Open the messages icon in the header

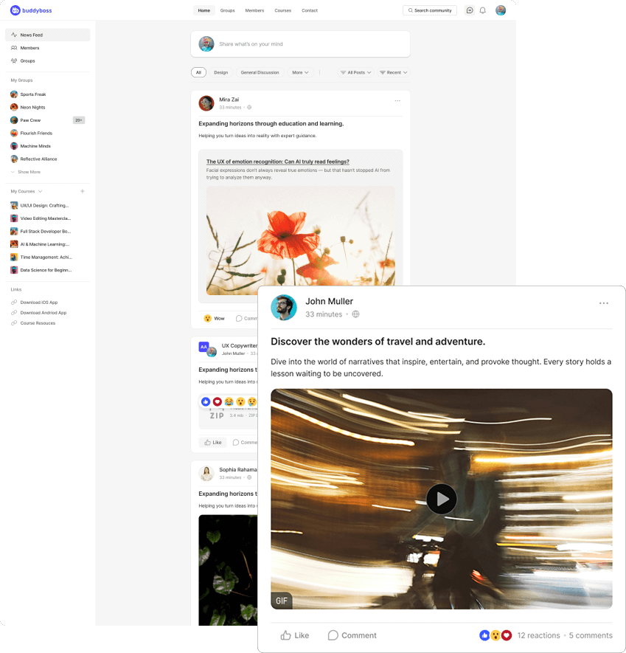click(x=470, y=10)
